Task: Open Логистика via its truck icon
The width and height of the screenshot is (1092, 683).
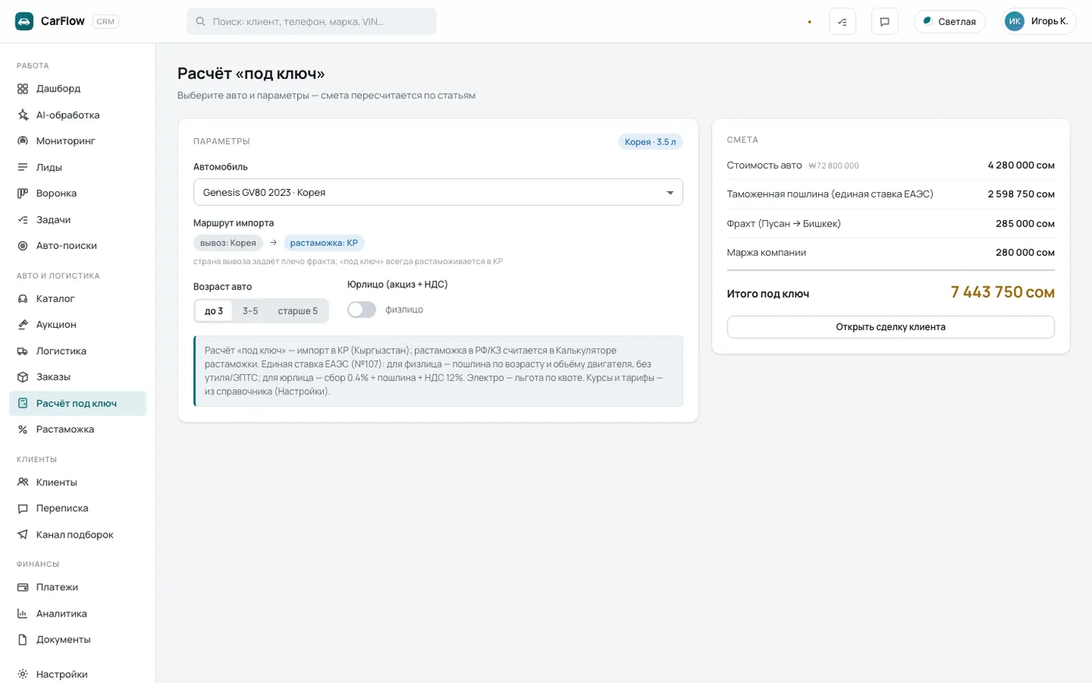Action: [x=23, y=351]
